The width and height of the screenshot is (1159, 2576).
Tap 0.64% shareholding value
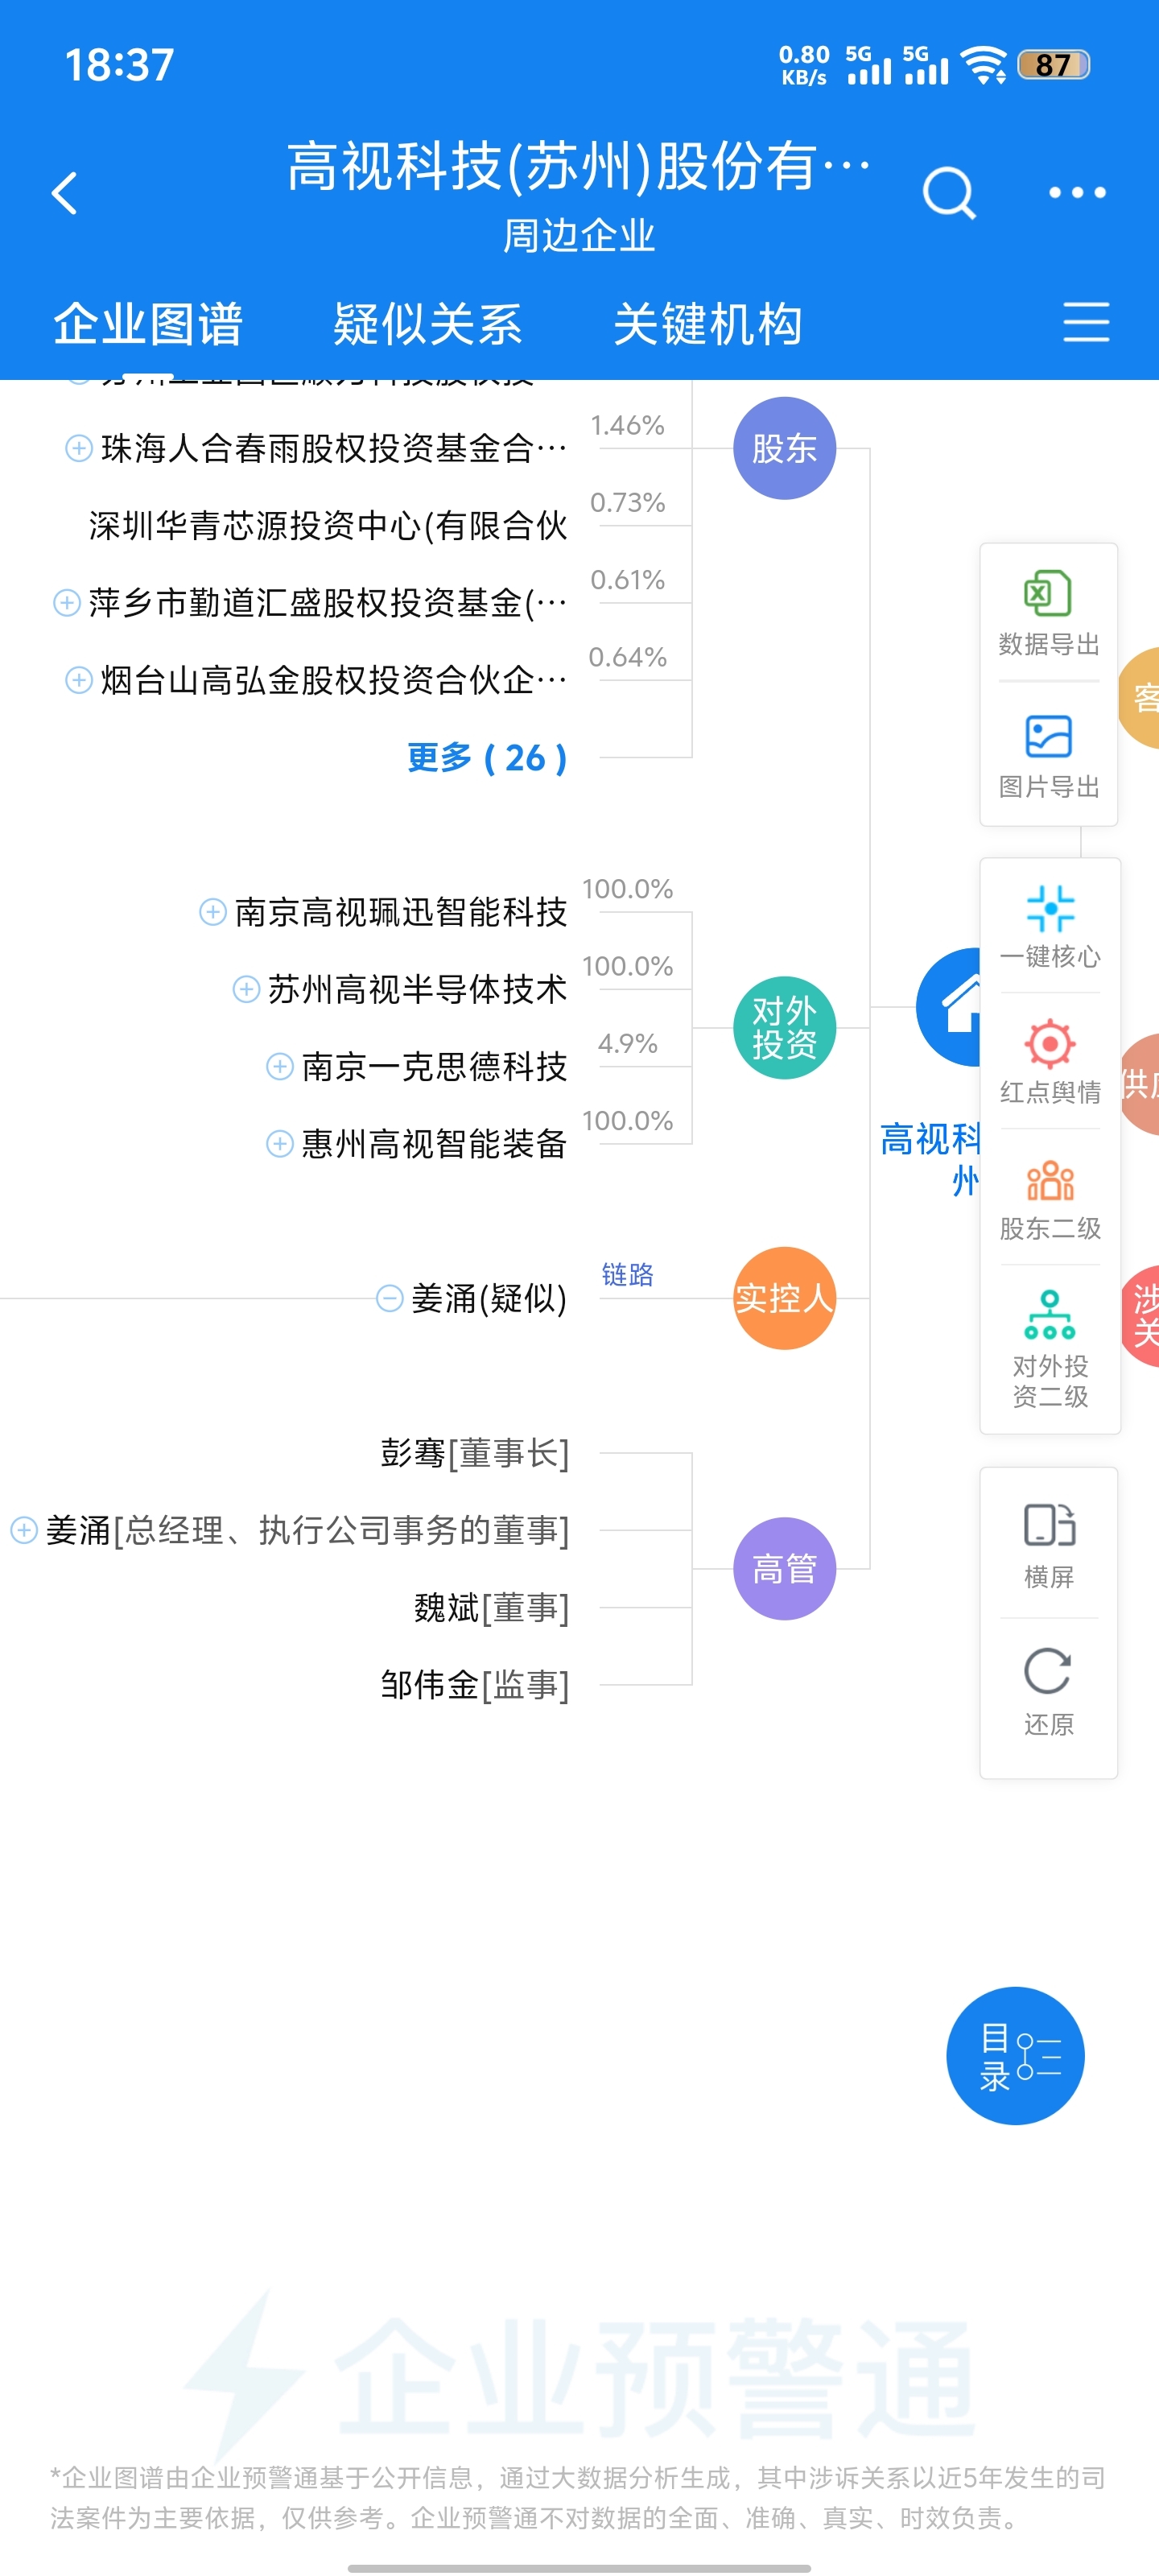(x=627, y=657)
